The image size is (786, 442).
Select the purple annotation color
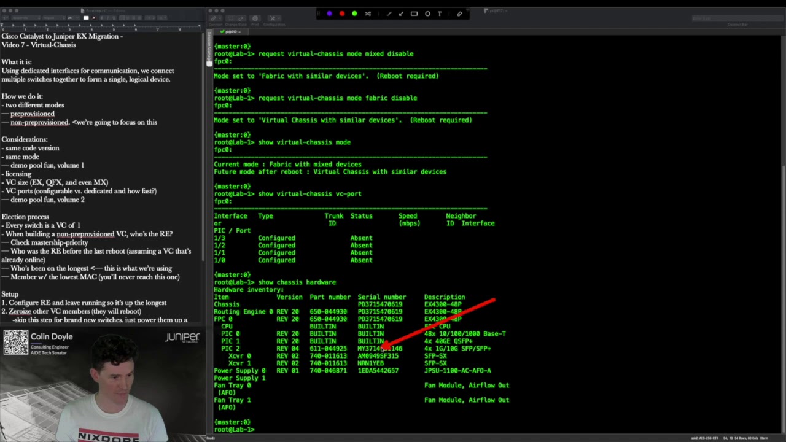tap(330, 14)
